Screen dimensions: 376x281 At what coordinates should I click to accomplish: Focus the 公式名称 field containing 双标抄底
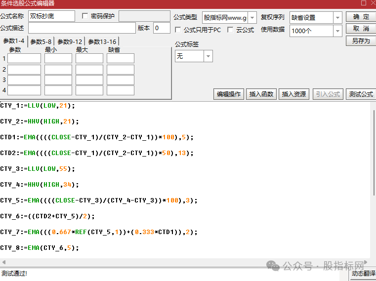(51, 16)
